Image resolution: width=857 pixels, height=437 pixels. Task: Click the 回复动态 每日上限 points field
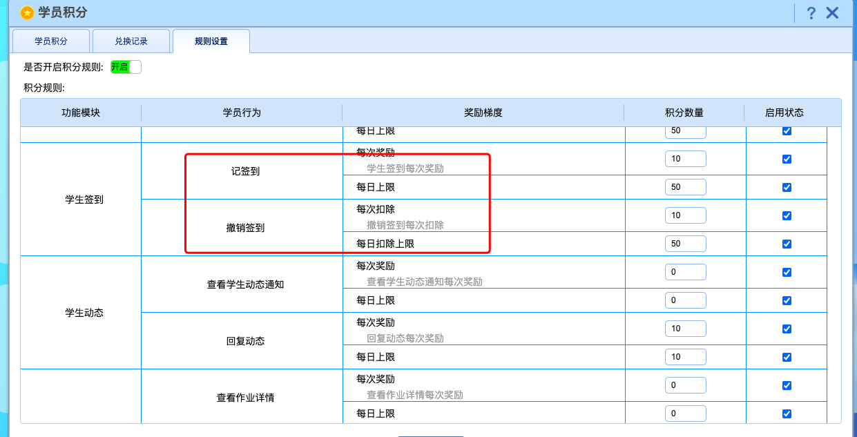coord(686,357)
